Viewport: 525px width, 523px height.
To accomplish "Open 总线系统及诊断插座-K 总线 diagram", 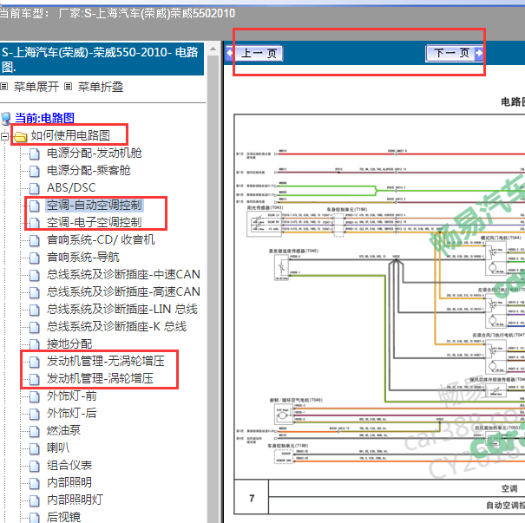I will (x=116, y=327).
